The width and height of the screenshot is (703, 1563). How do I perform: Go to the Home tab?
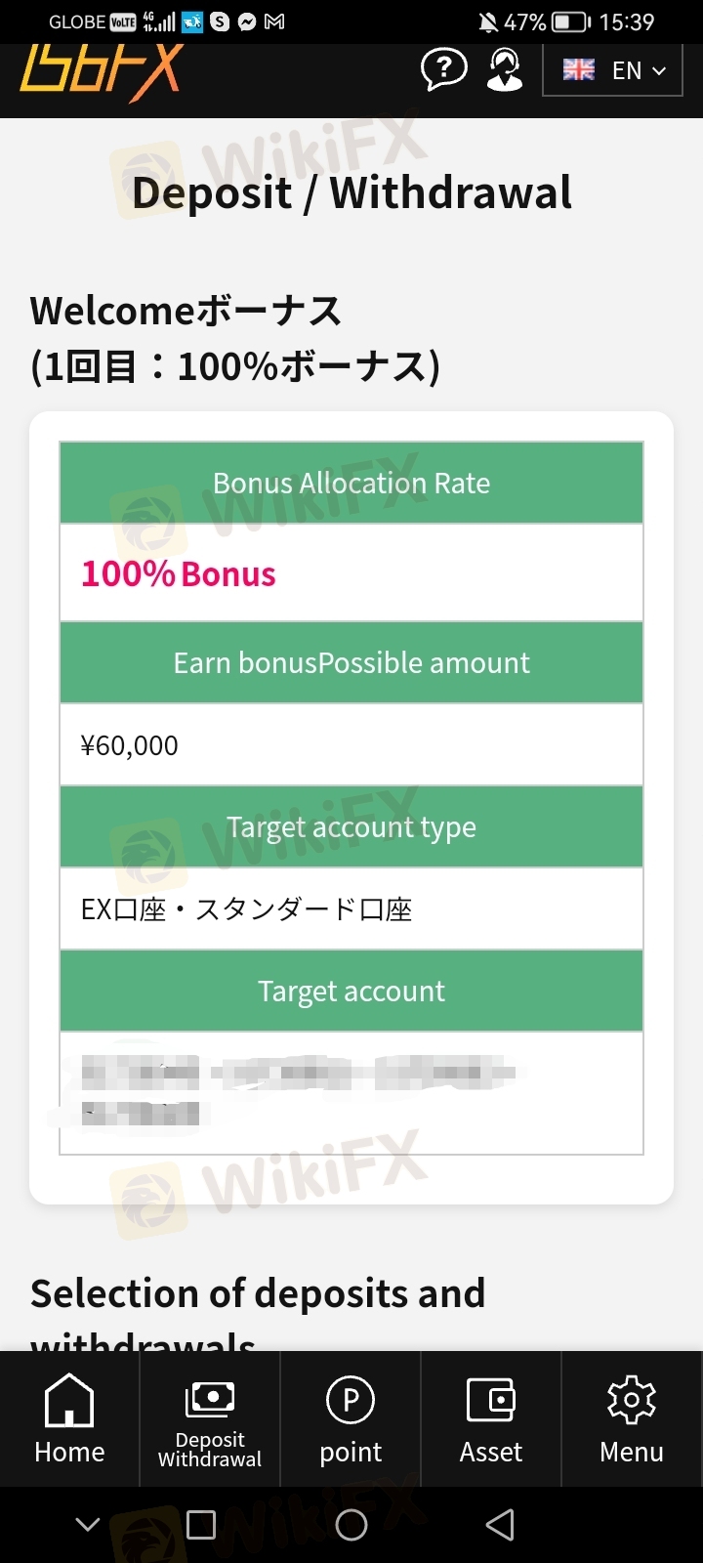(x=69, y=1418)
